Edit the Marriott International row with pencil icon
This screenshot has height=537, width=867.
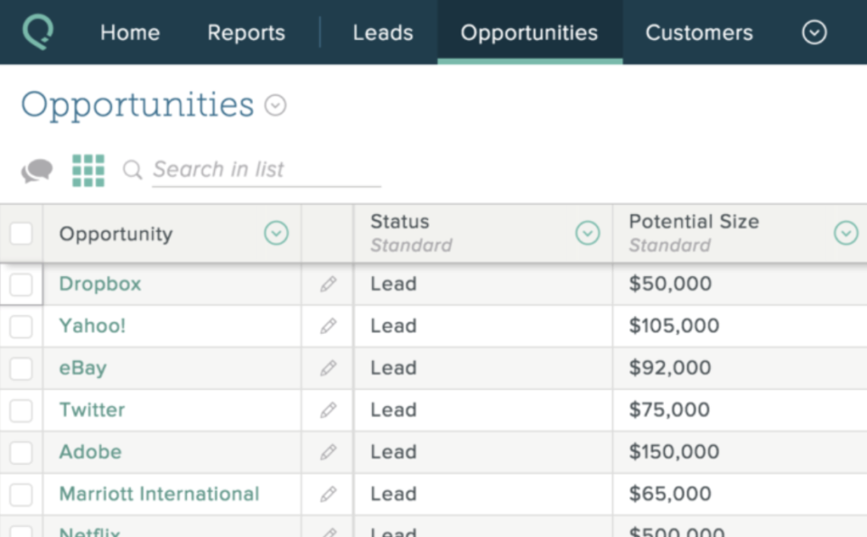328,494
